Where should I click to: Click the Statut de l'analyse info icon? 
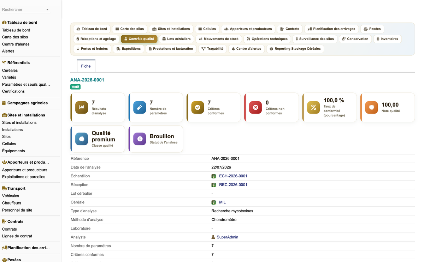[140, 139]
